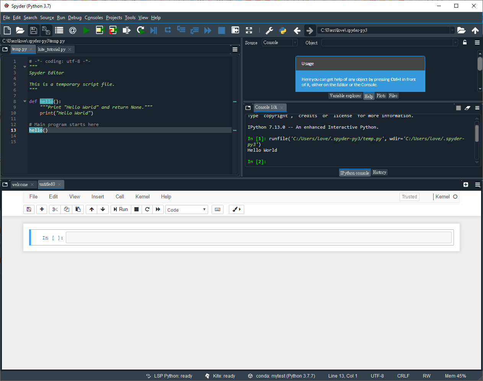The image size is (483, 381).
Task: Run the file with green play icon
Action: coord(86,30)
